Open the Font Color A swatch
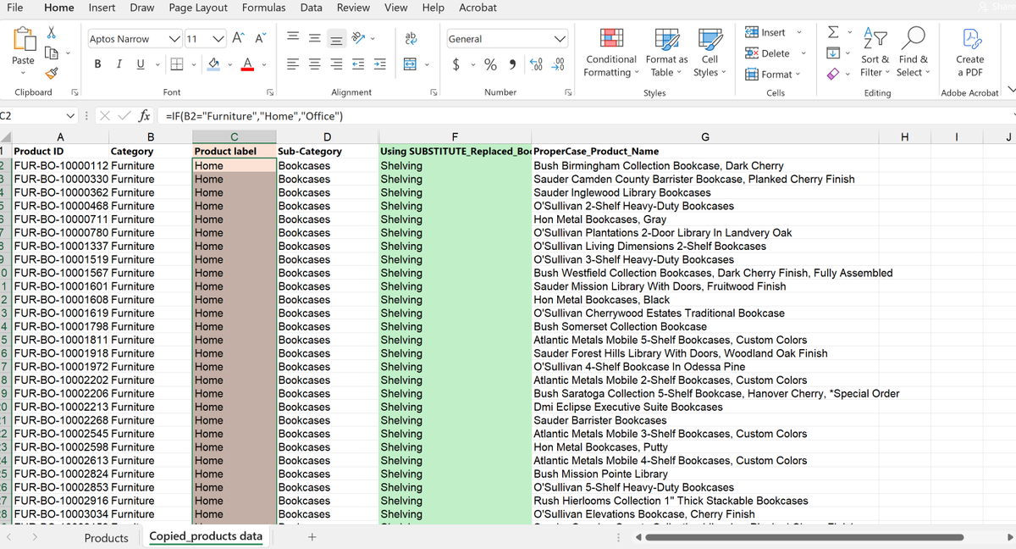 coord(246,64)
